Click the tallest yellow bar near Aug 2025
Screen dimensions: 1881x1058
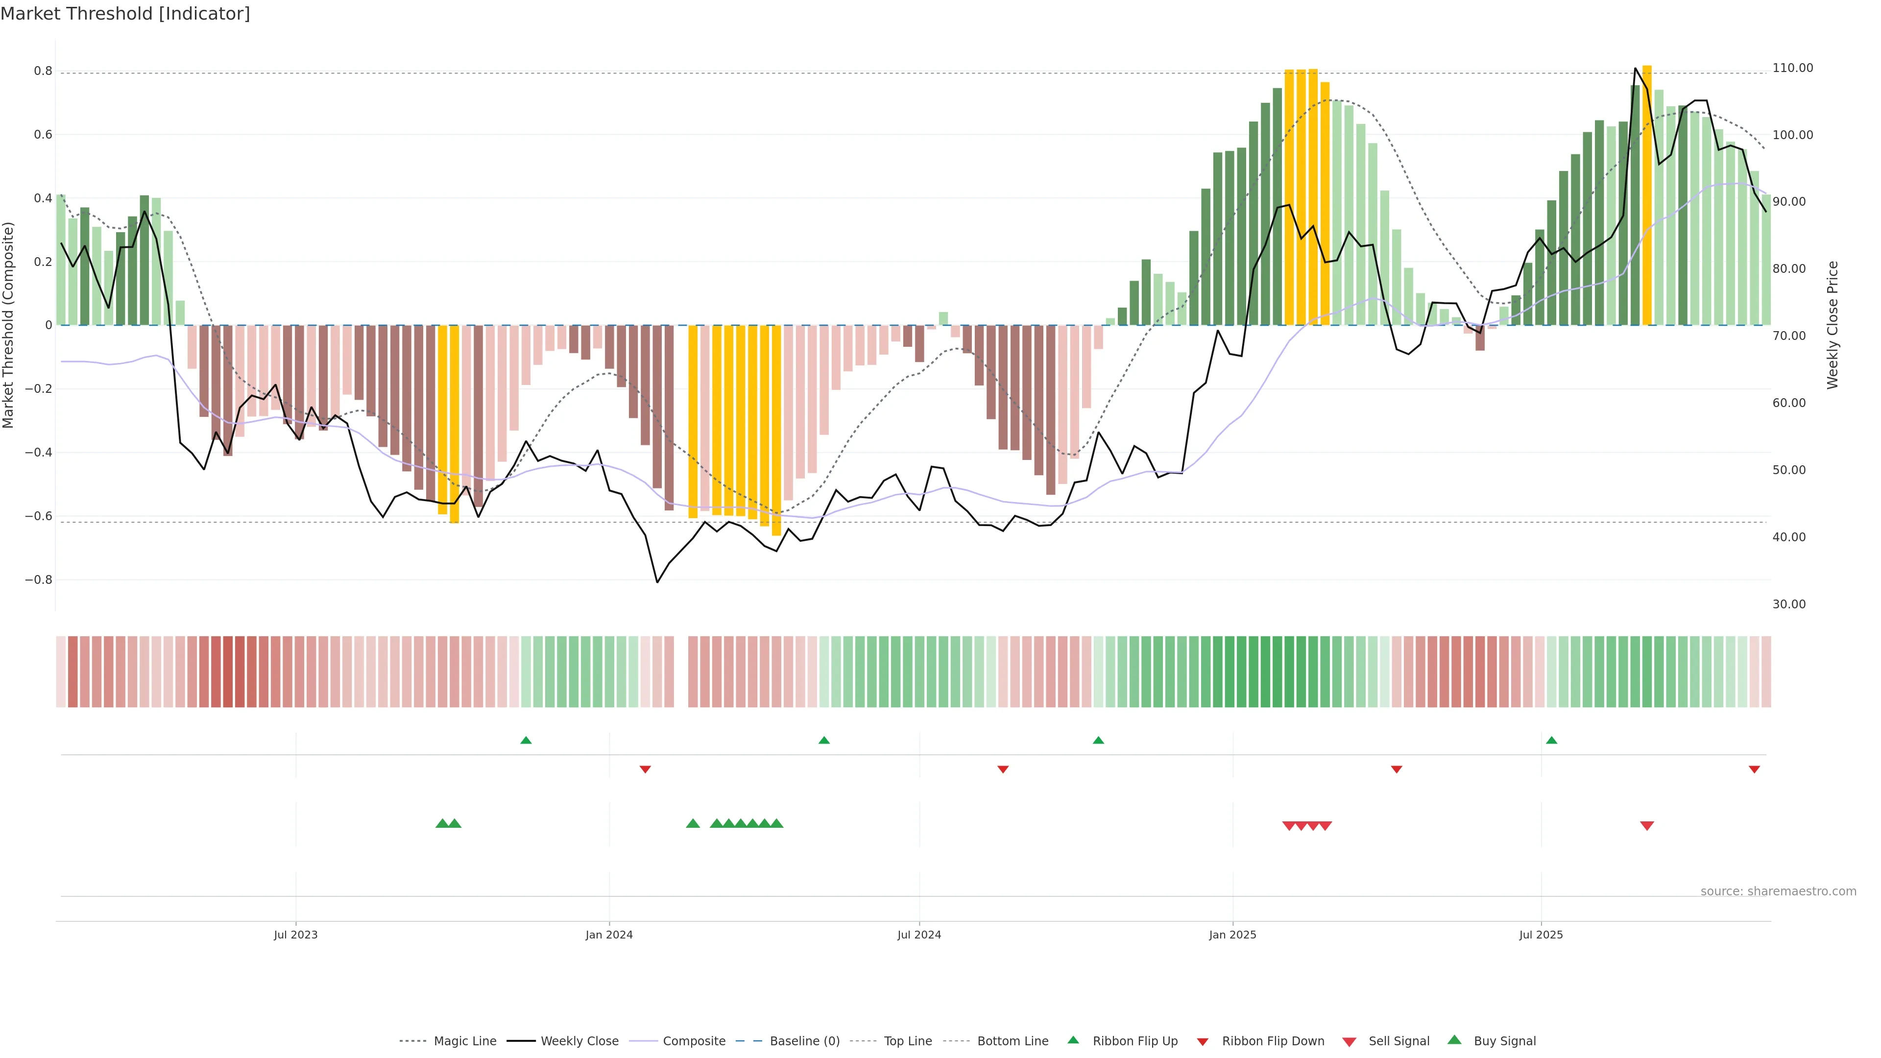coord(1646,197)
